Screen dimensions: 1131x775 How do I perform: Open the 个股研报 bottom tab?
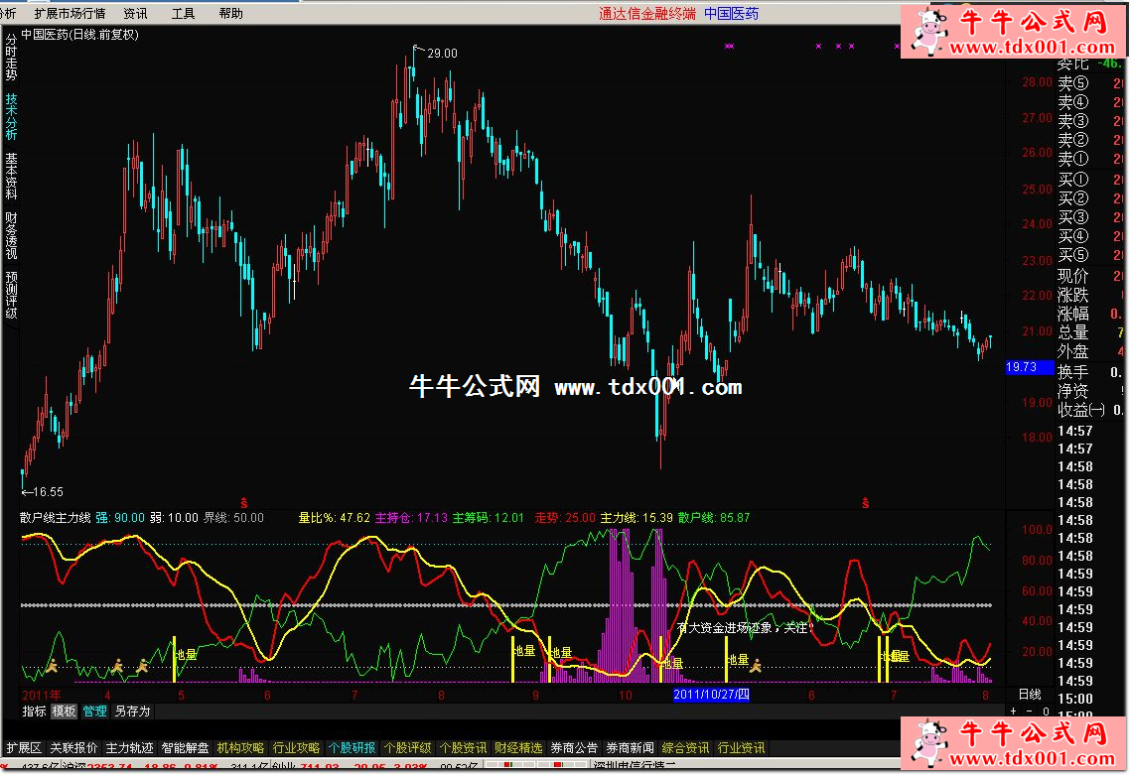[x=352, y=747]
